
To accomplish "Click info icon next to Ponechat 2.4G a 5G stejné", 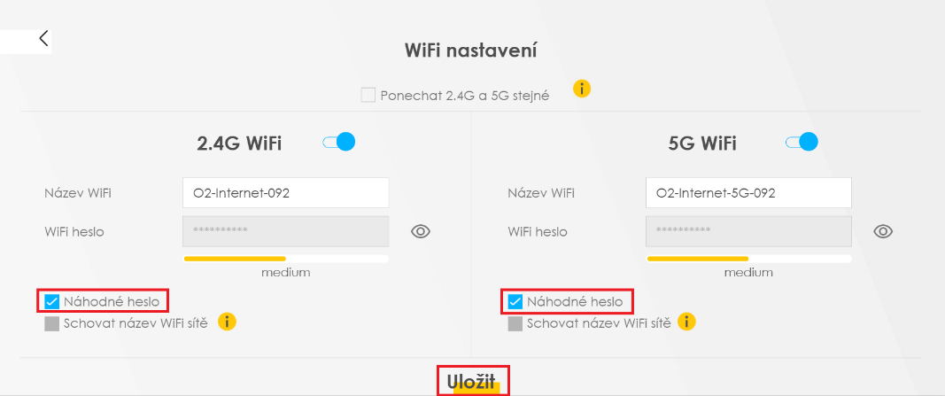I will [581, 89].
